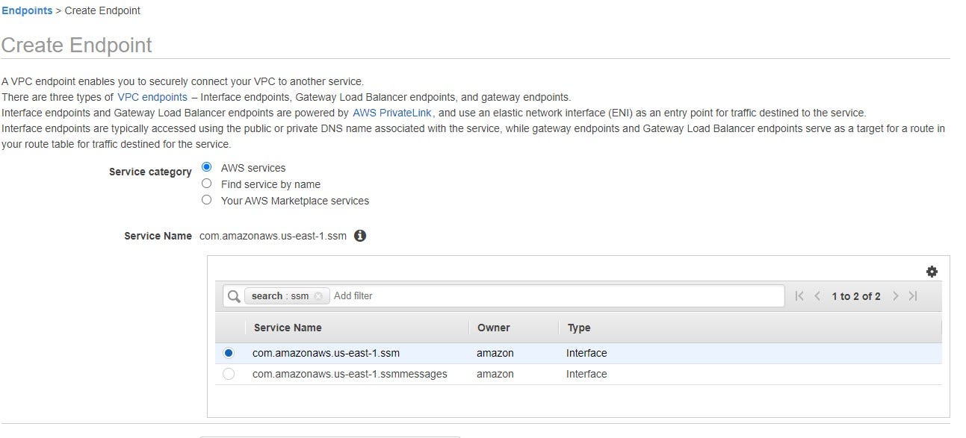This screenshot has height=438, width=966.
Task: Select AWS services radio option
Action: pyautogui.click(x=207, y=168)
